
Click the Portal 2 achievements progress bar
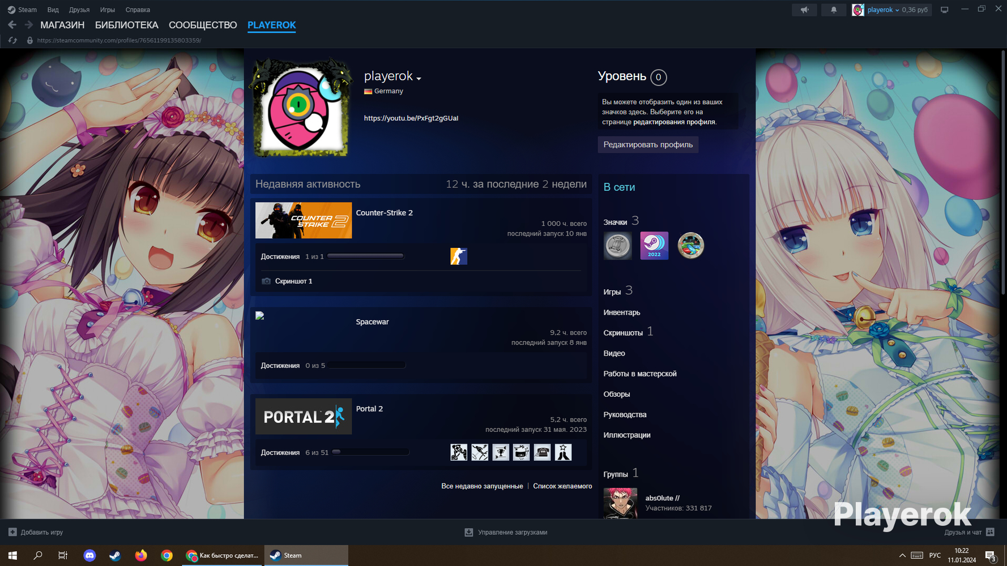(370, 452)
